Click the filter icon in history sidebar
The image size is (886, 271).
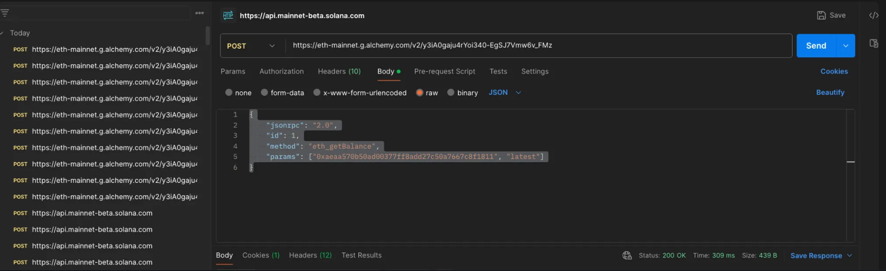click(5, 13)
